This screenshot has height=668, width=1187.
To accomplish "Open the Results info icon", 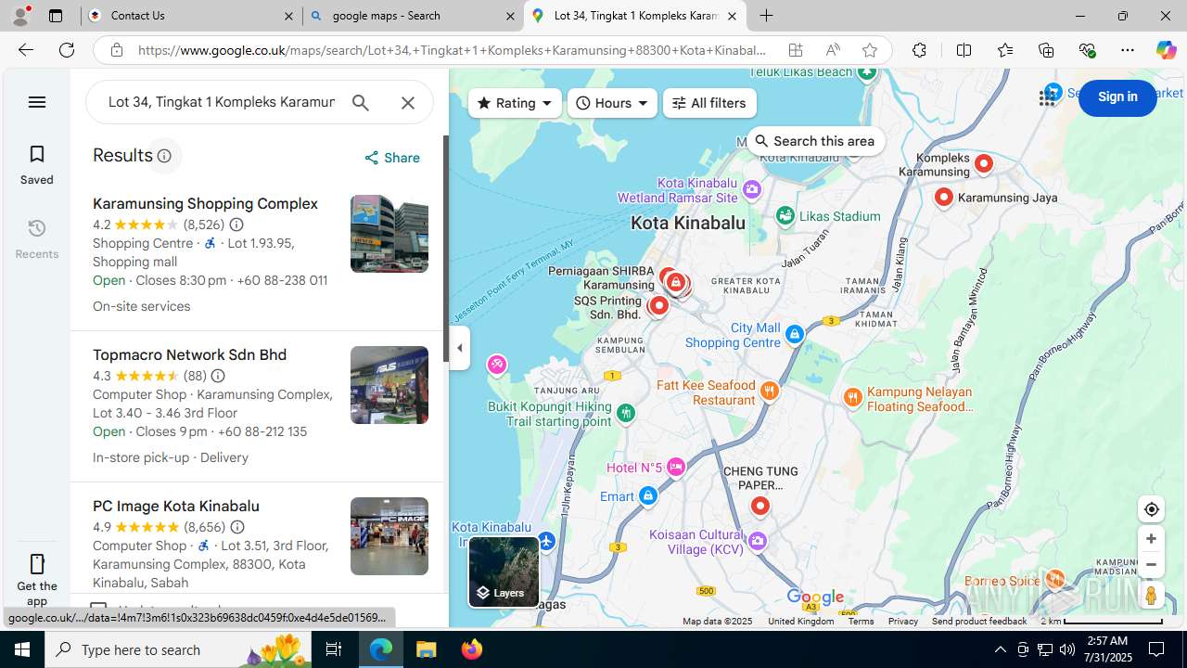I will 164,156.
